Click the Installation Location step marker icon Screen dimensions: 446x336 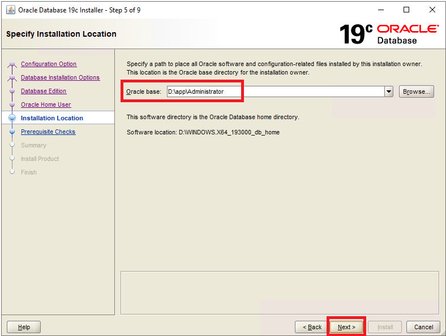coord(12,118)
